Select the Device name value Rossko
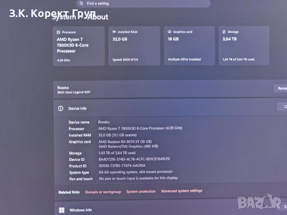 pos(104,122)
